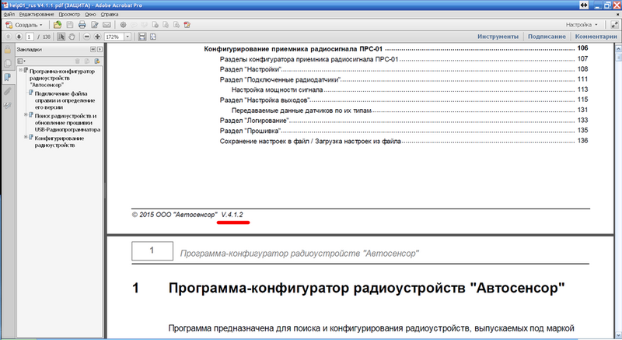Screen dimensions: 622x340
Task: Open the Справка menu
Action: pos(110,14)
